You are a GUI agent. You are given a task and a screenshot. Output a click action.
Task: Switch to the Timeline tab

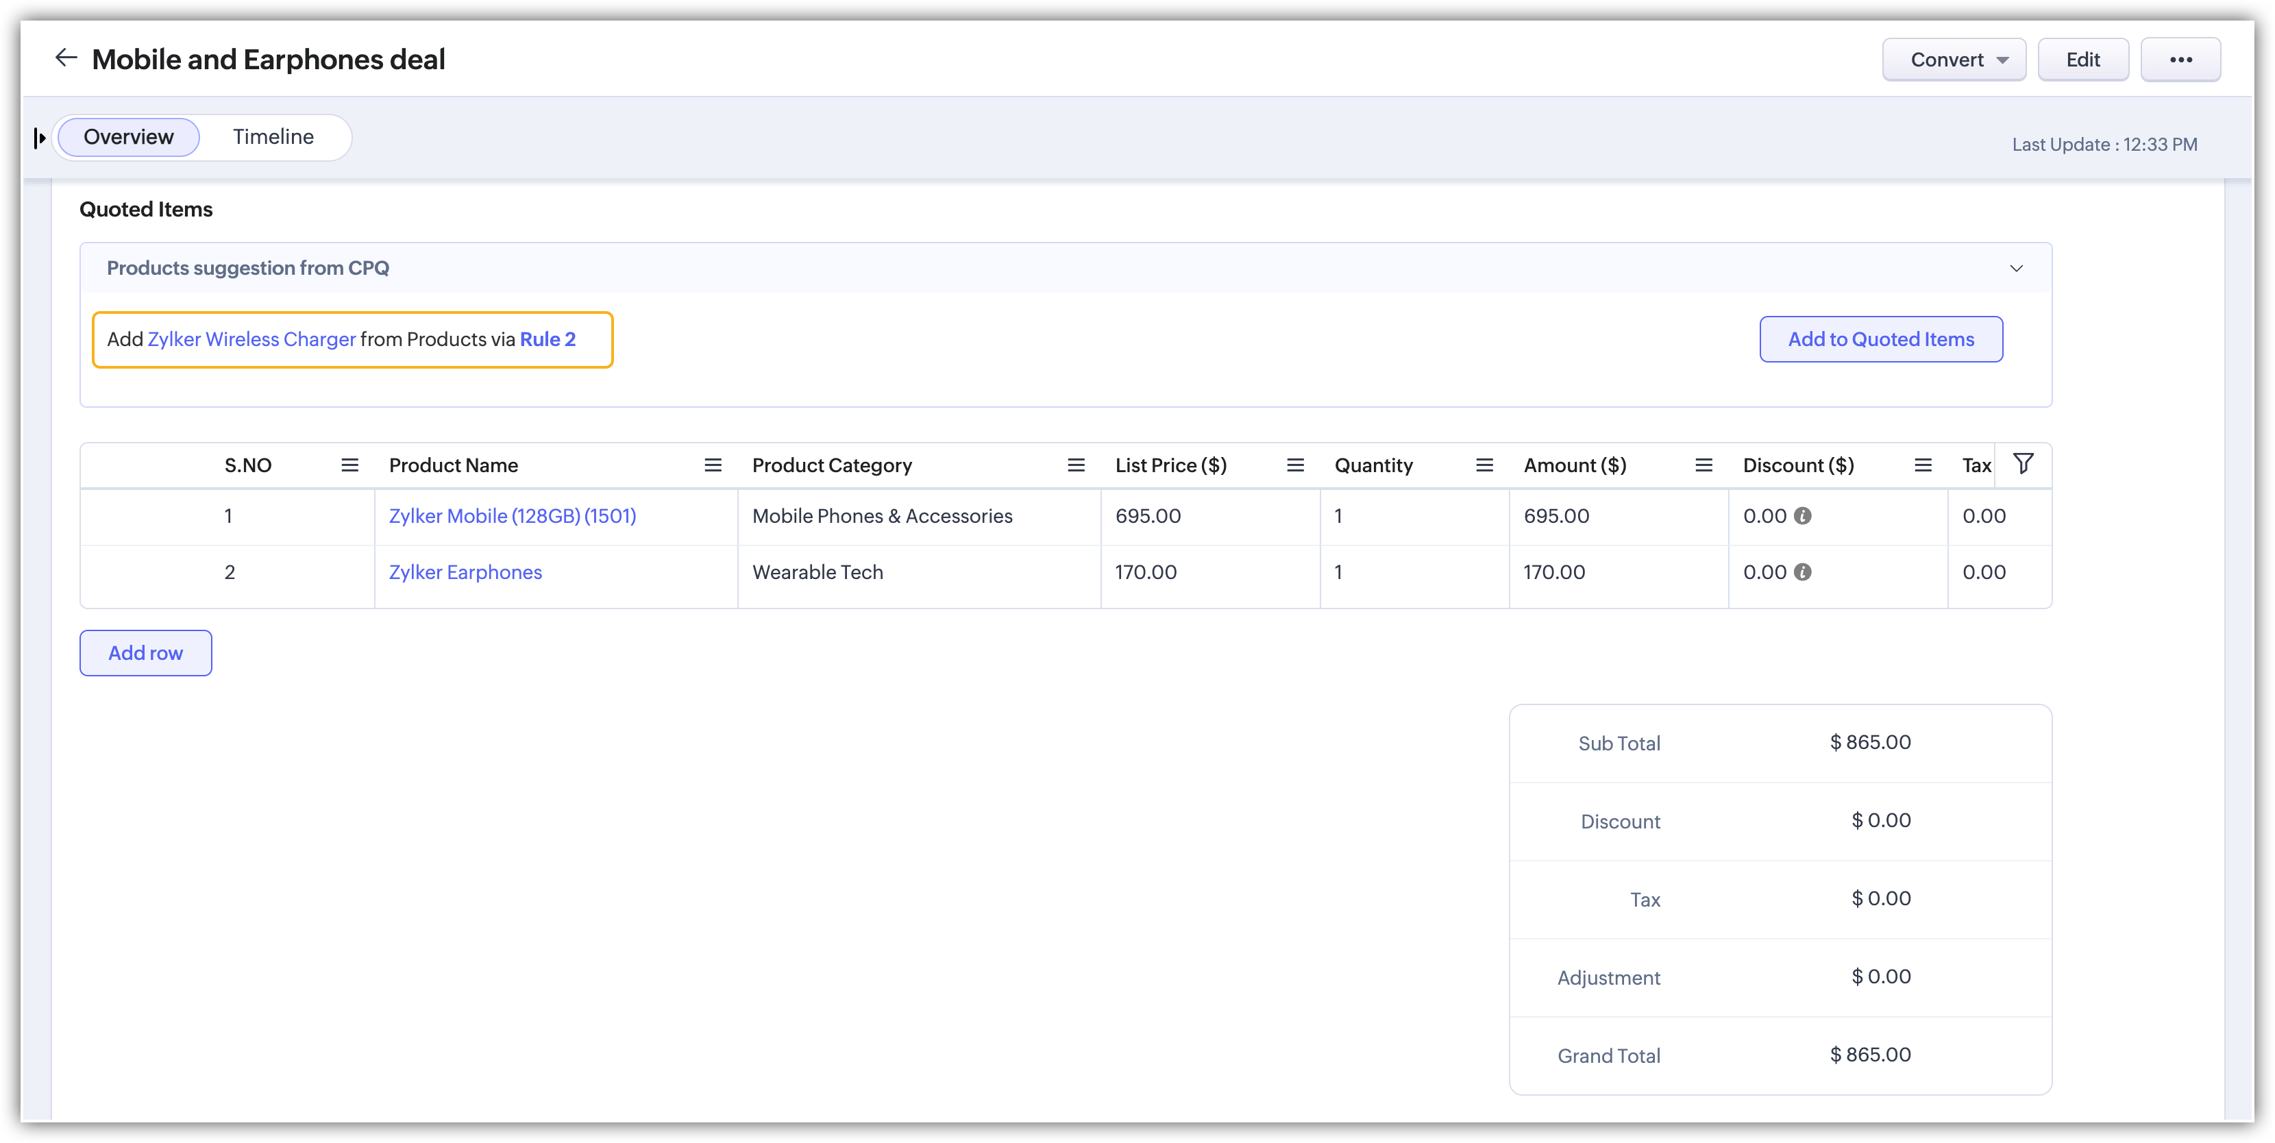[273, 137]
